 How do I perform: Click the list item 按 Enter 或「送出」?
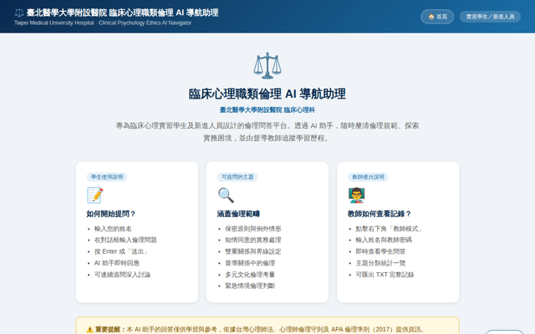[x=121, y=251]
